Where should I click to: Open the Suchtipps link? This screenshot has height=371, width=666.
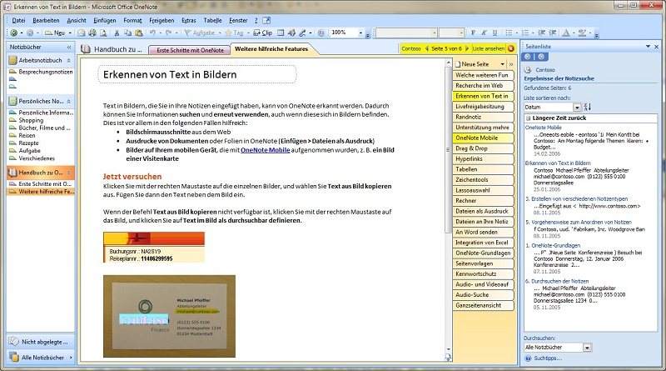[548, 358]
